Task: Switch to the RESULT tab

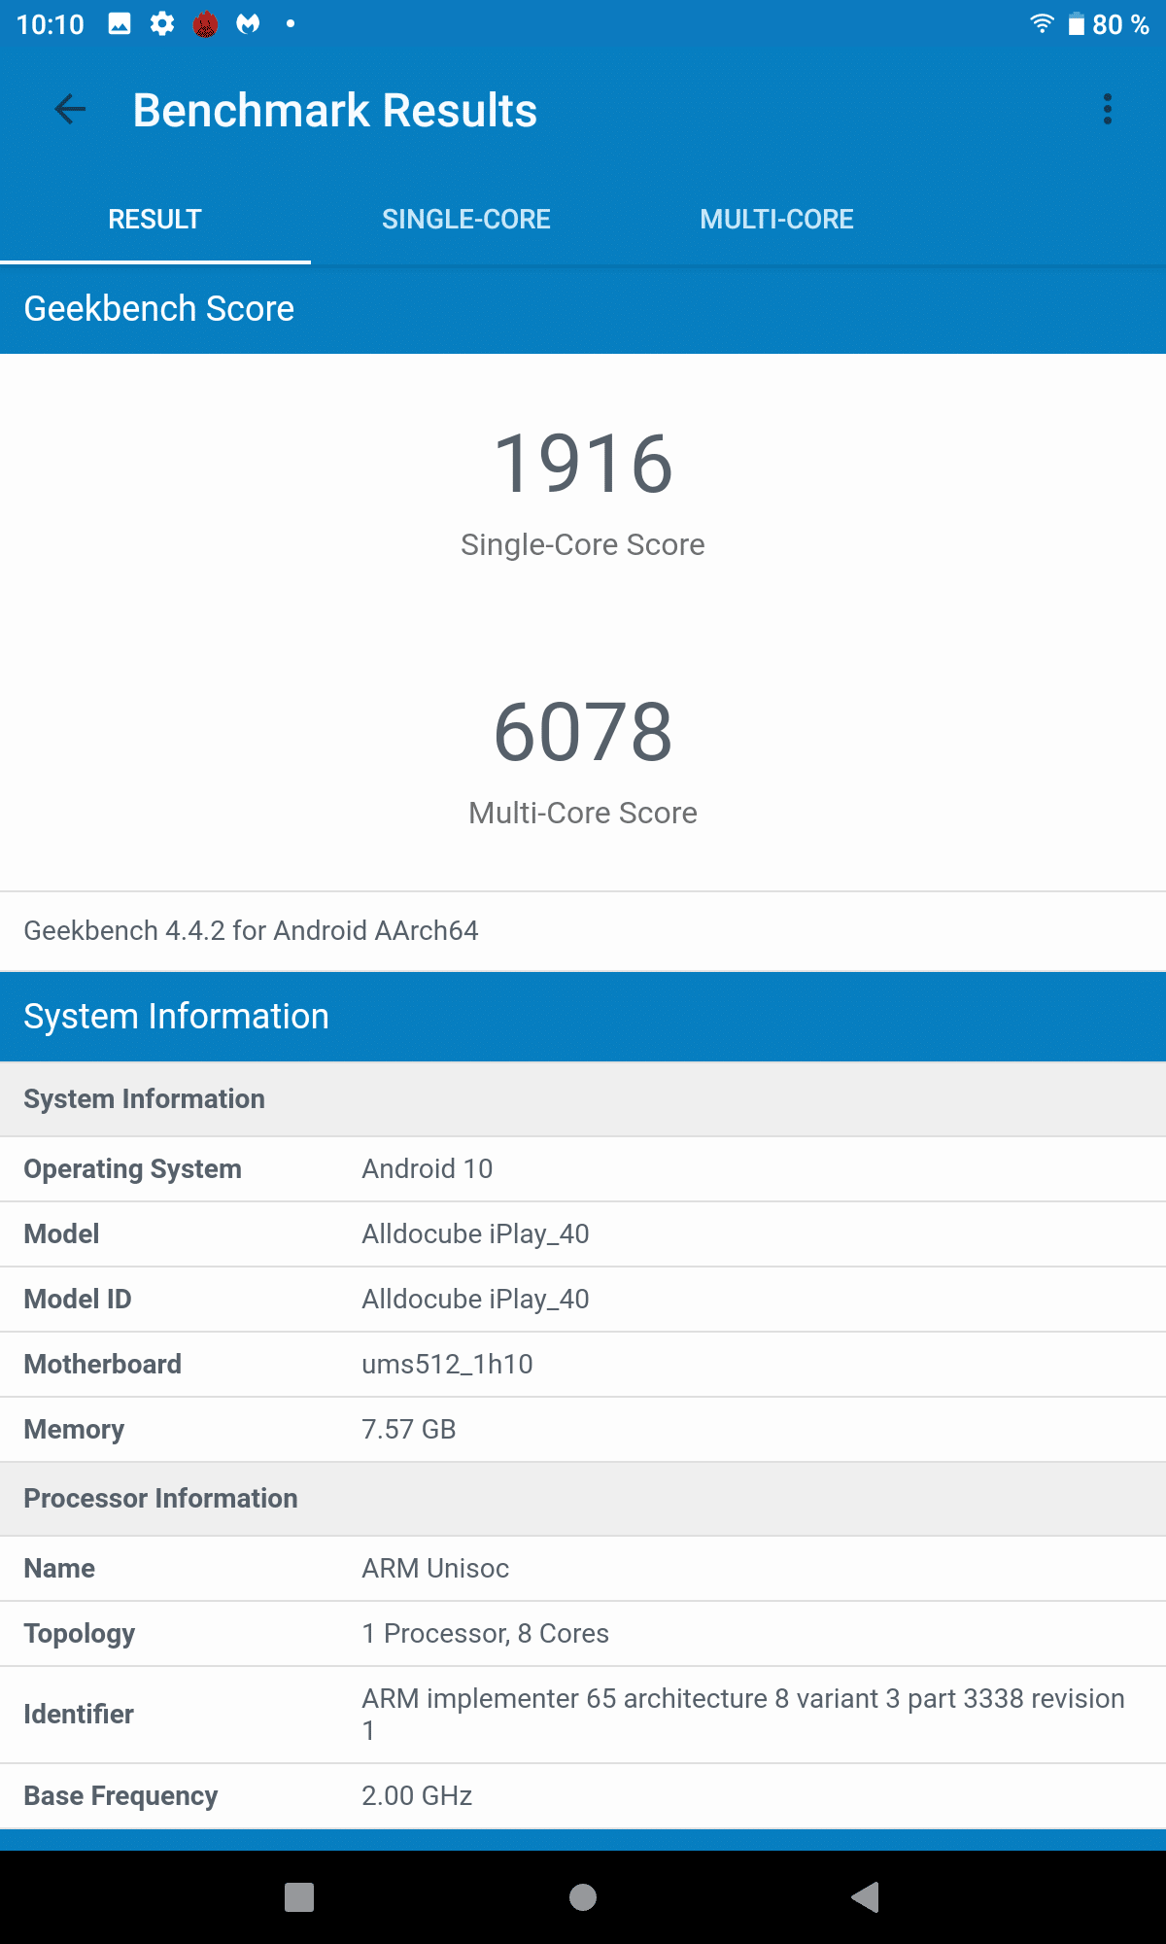Action: click(155, 220)
